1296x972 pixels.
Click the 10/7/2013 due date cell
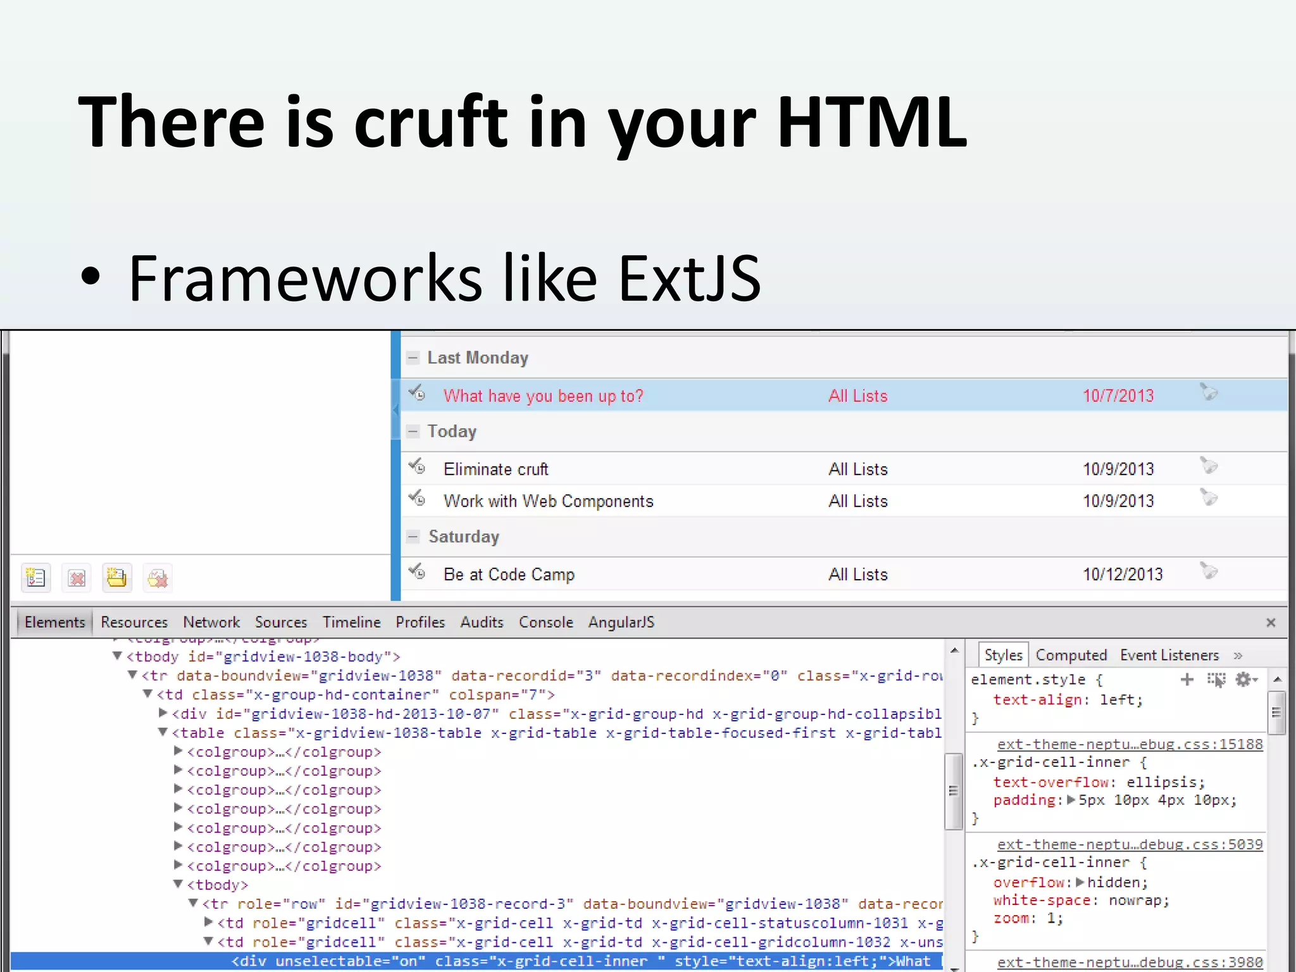1118,396
